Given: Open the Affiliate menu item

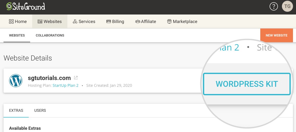Looking at the screenshot, I should [x=146, y=21].
